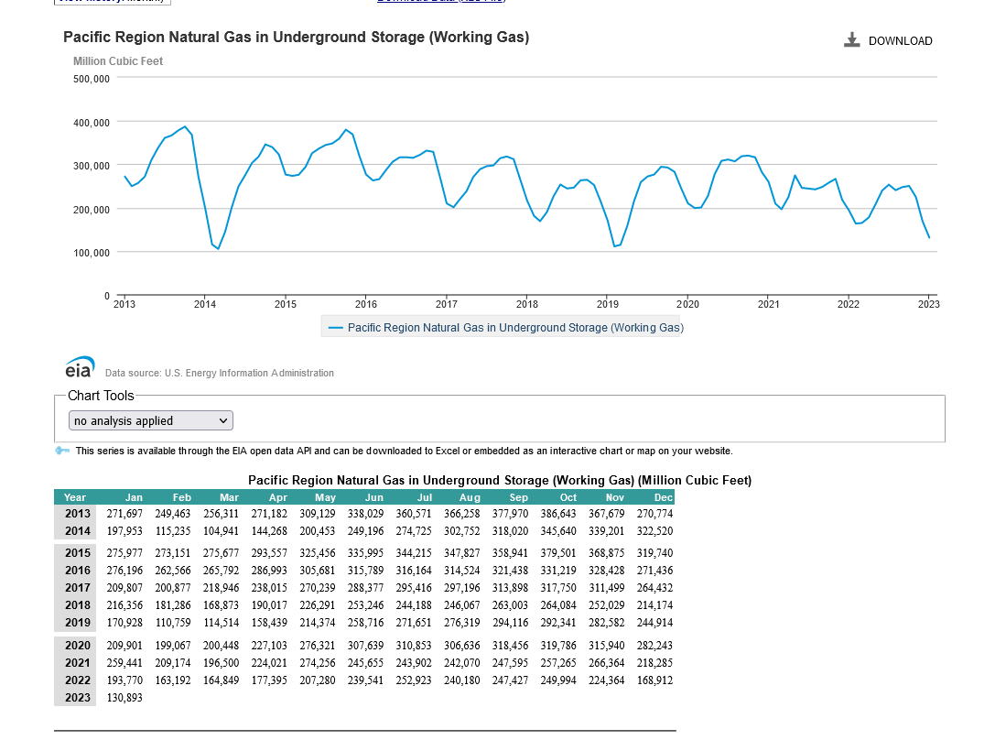995x740 pixels.
Task: Select the value 163,192 for February 2022
Action: [173, 680]
